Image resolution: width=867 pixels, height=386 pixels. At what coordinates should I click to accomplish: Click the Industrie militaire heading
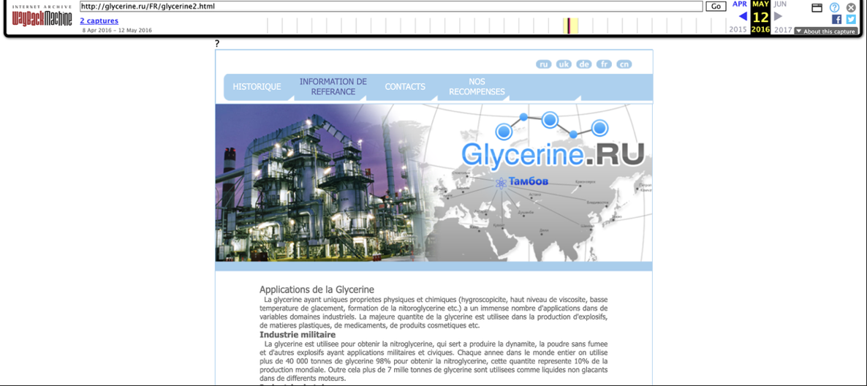point(298,335)
